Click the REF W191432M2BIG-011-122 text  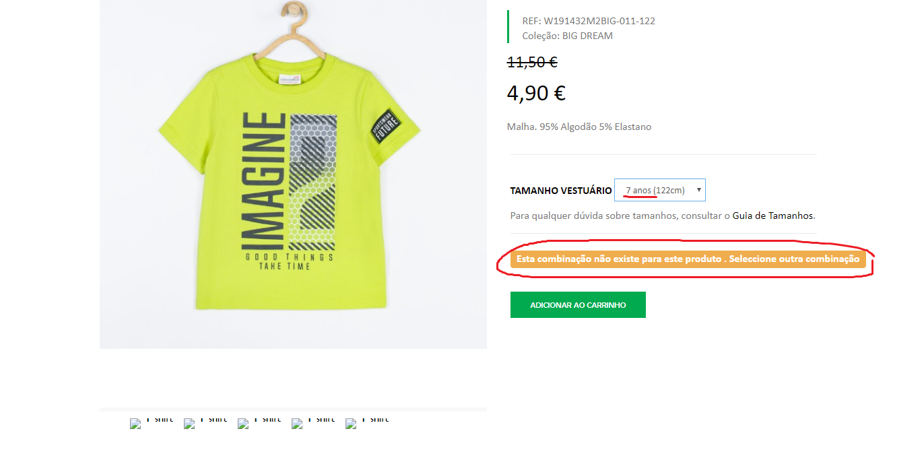coord(589,21)
